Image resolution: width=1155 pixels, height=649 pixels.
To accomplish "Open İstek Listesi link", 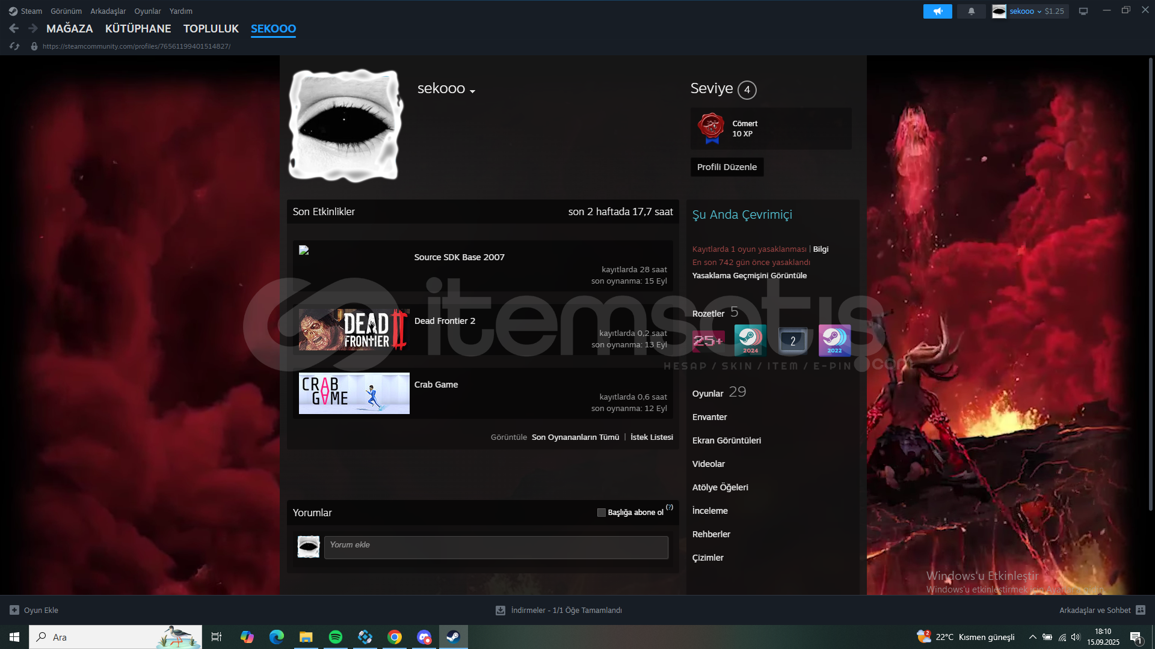I will [x=651, y=437].
